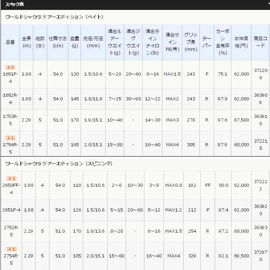Click the 追加 badge above 1651F-4
Screen dimensions: 270x270
pyautogui.click(x=10, y=67)
